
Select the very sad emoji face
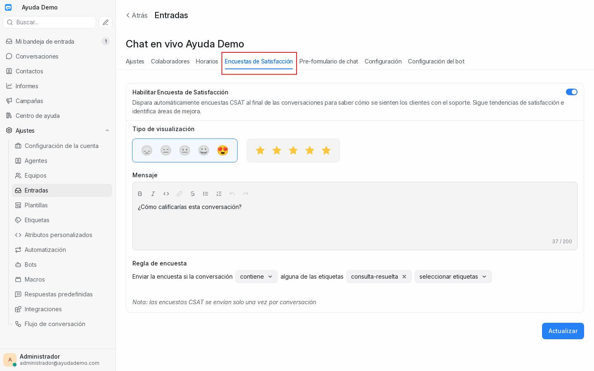point(147,150)
